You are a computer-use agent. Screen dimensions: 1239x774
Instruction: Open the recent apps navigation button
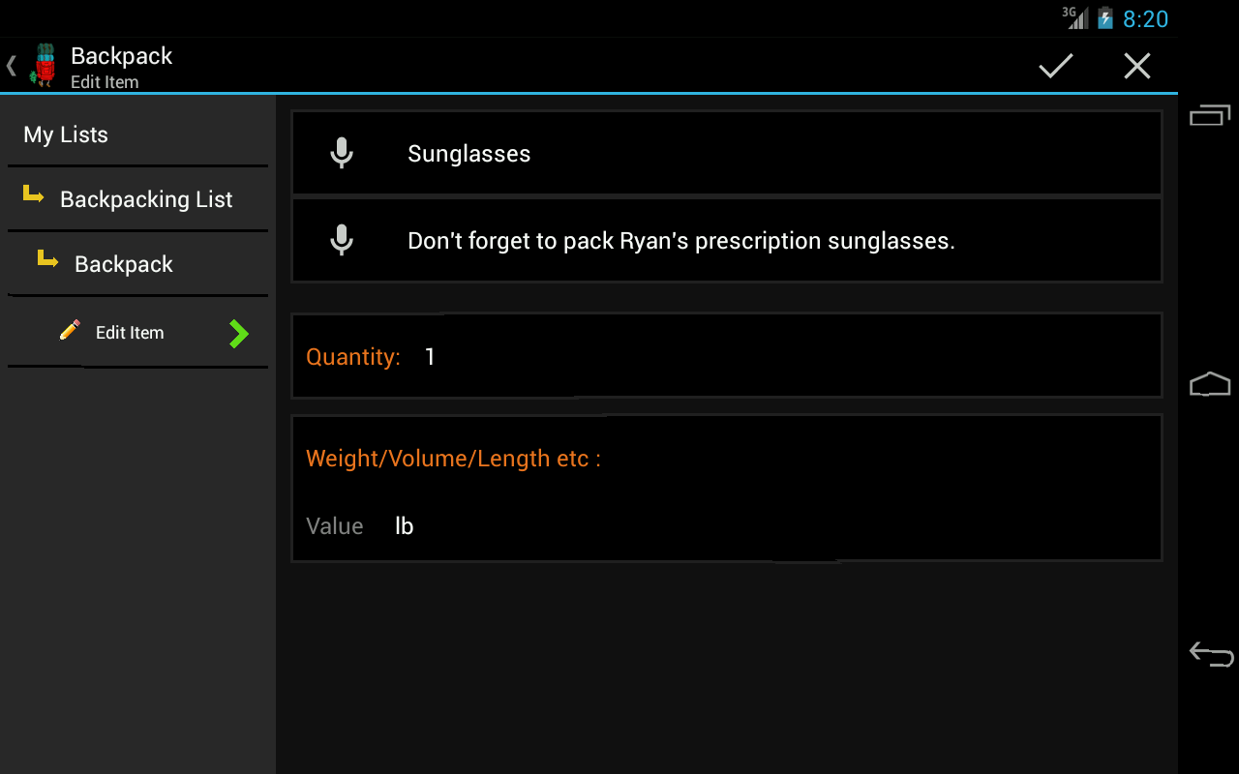click(1209, 115)
